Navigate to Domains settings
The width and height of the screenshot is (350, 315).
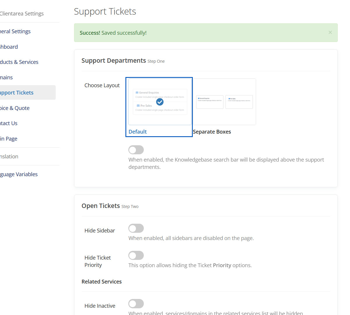pos(7,78)
